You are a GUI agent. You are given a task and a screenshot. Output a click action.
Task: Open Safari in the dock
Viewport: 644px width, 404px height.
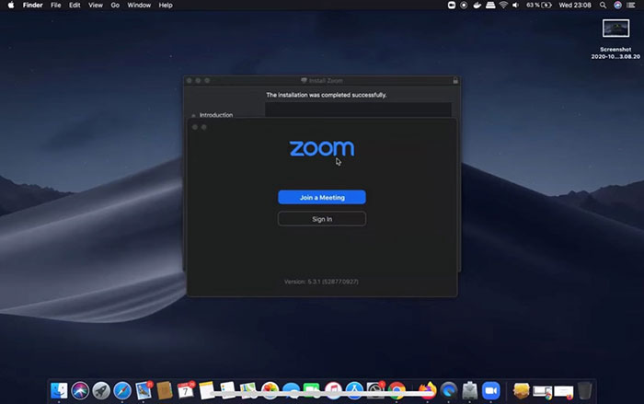click(x=122, y=390)
